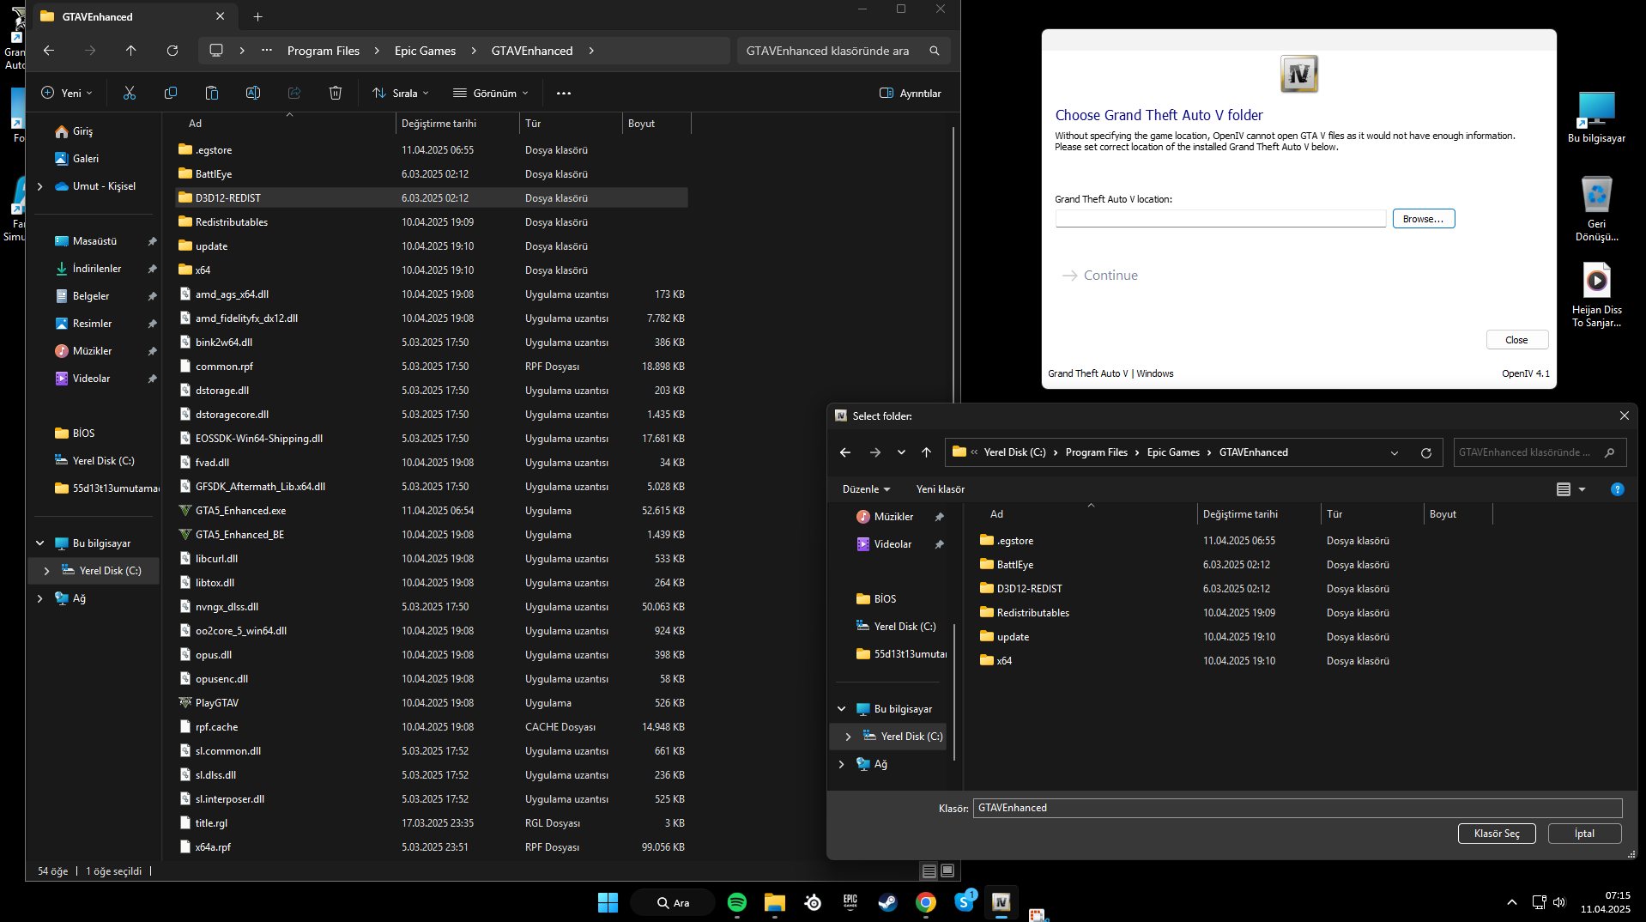
Task: Select the PlayGTAV application file
Action: click(217, 703)
